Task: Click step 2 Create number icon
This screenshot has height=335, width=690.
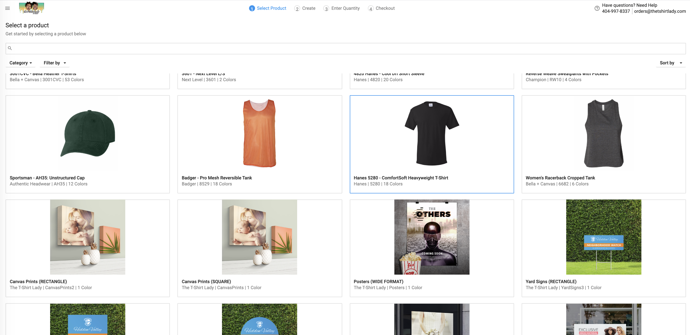Action: click(297, 9)
